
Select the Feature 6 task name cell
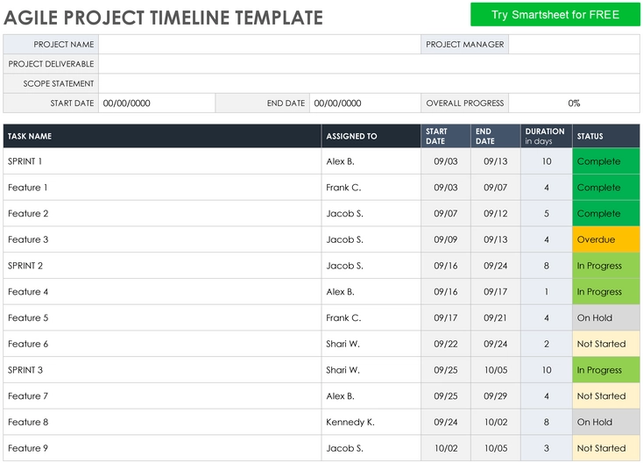pos(162,344)
